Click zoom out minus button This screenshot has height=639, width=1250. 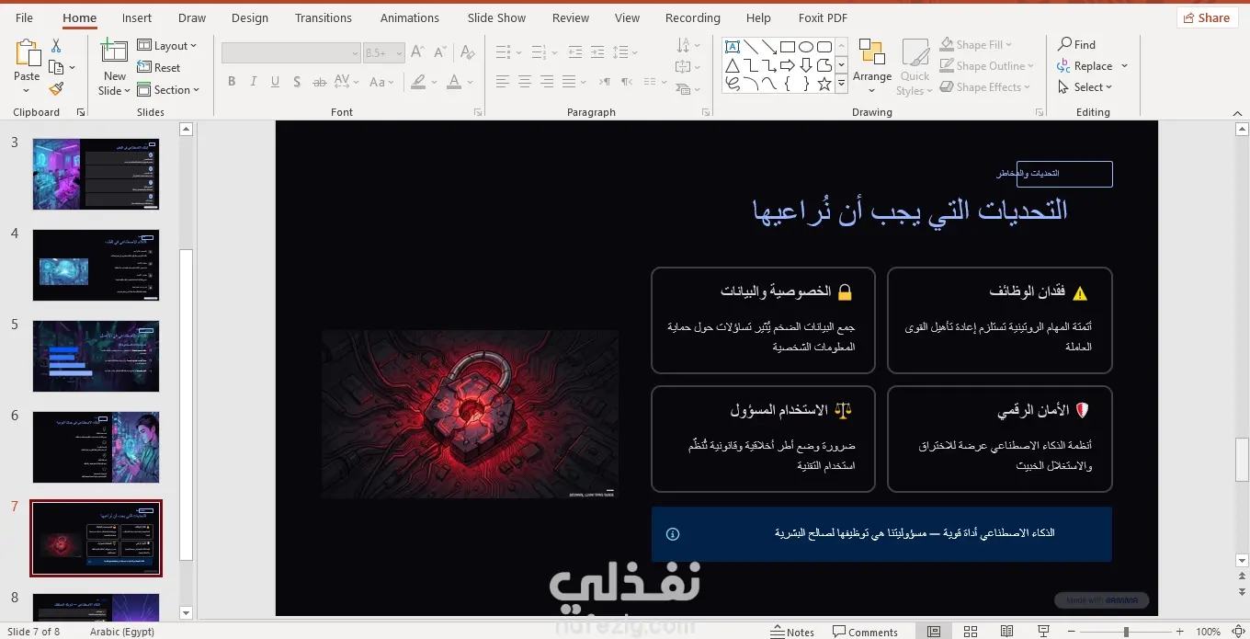click(x=1071, y=632)
